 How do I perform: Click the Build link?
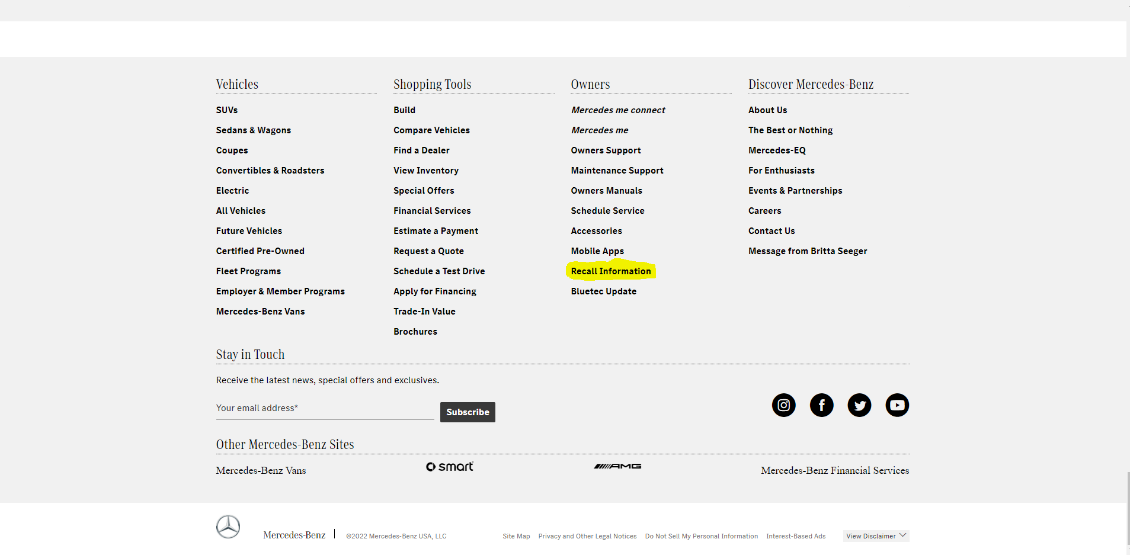pyautogui.click(x=405, y=110)
